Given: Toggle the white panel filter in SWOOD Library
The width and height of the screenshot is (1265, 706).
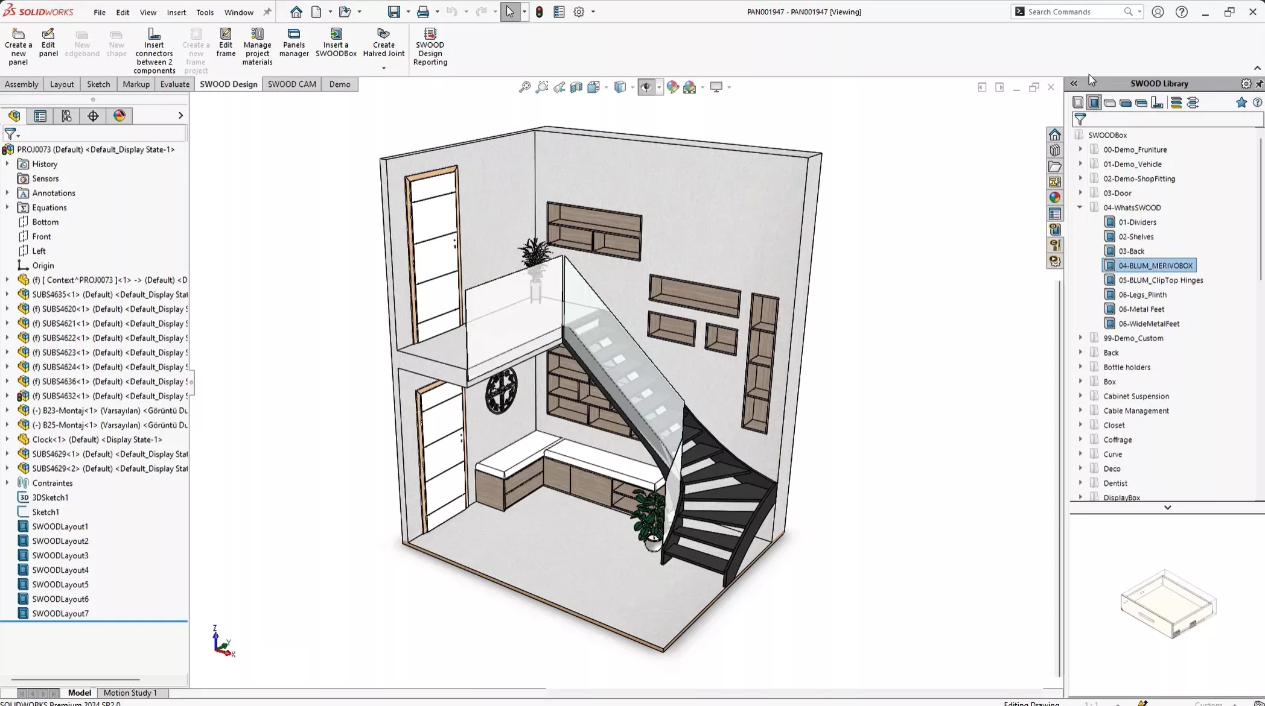Looking at the screenshot, I should point(1110,103).
